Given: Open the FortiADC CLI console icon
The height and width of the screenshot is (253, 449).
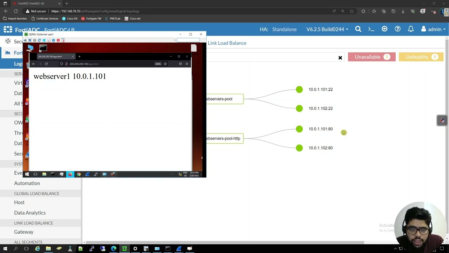Looking at the screenshot, I should (x=371, y=29).
